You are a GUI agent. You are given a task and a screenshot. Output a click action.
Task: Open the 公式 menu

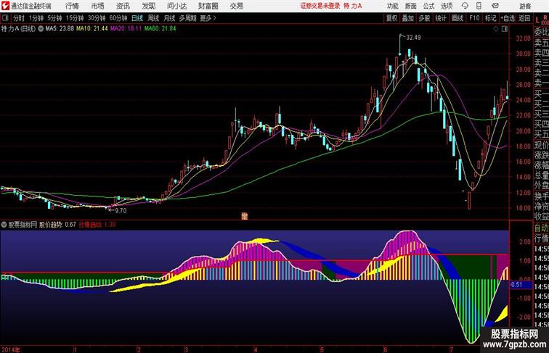428,6
